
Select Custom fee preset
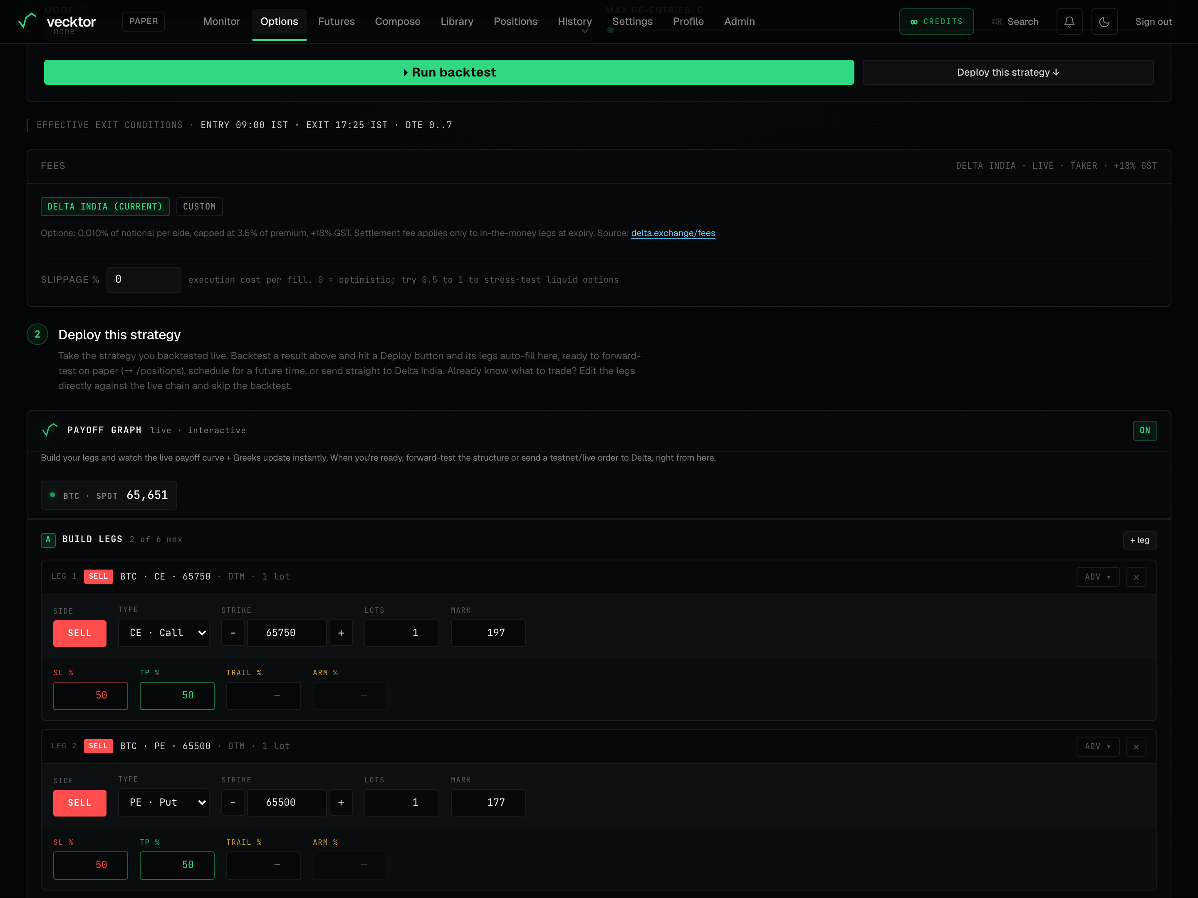pos(199,206)
